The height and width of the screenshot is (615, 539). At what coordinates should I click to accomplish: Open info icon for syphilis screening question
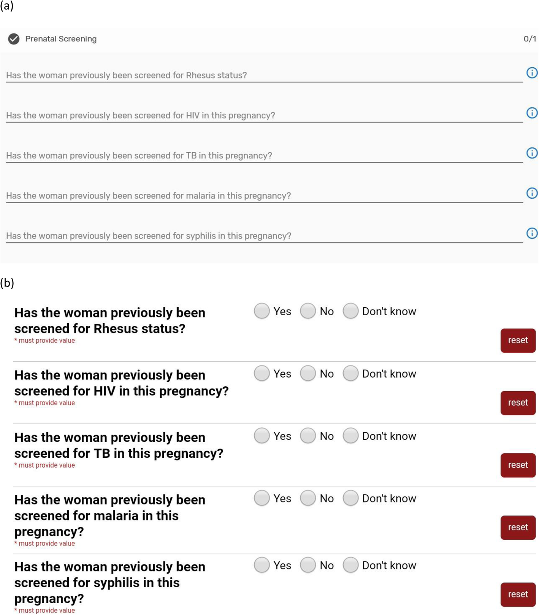[532, 233]
